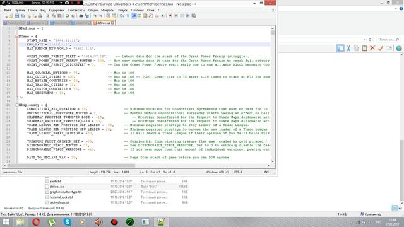Open the Поиск menu
The height and width of the screenshot is (227, 404).
[x=32, y=10]
